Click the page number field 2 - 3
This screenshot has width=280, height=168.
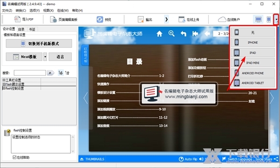coord(221,34)
